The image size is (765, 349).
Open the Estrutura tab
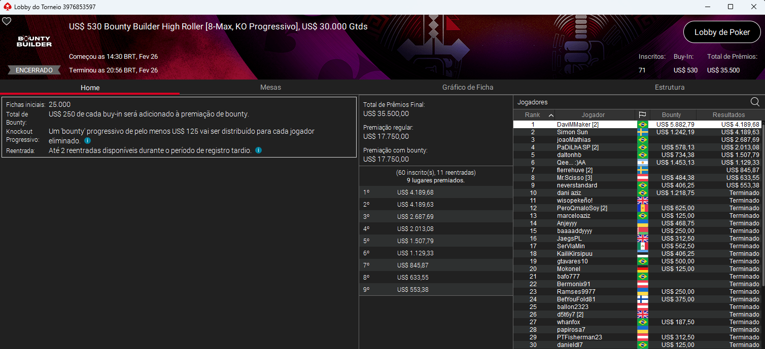click(x=670, y=87)
